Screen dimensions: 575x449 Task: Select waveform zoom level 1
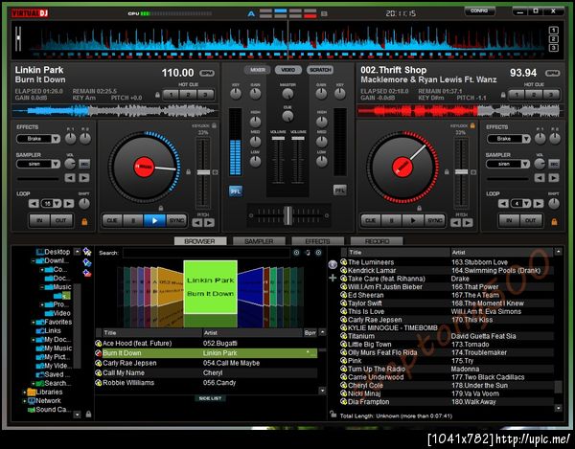pyautogui.click(x=554, y=31)
